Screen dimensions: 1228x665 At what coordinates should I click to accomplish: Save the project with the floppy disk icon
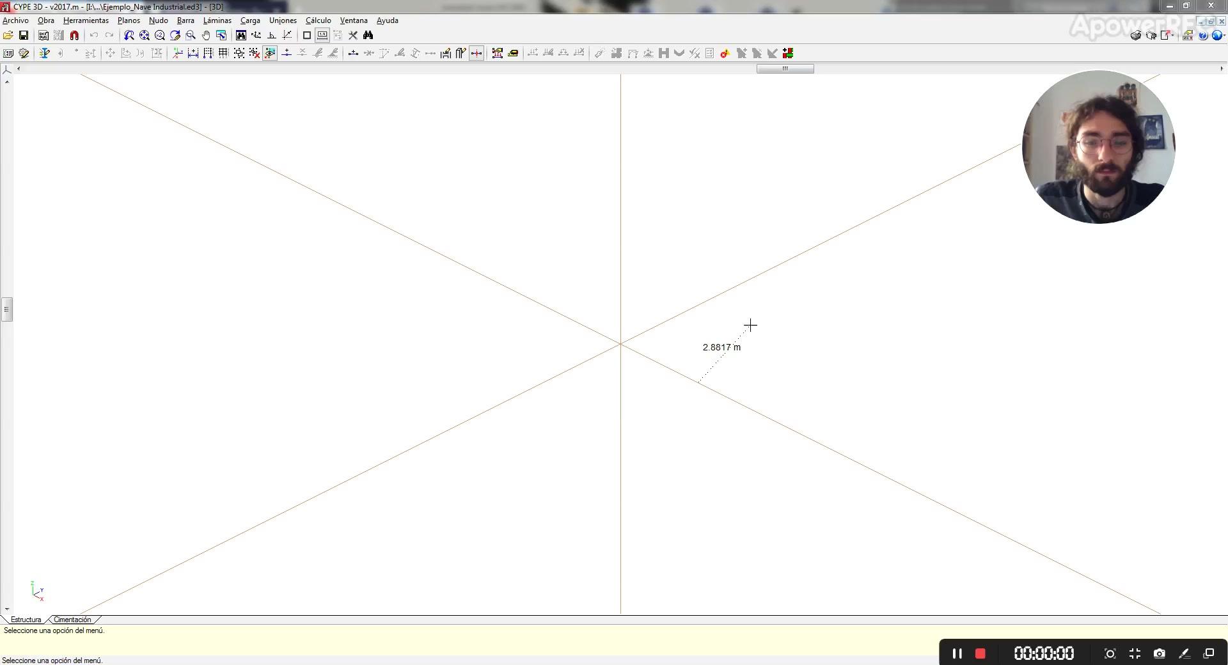pos(24,36)
